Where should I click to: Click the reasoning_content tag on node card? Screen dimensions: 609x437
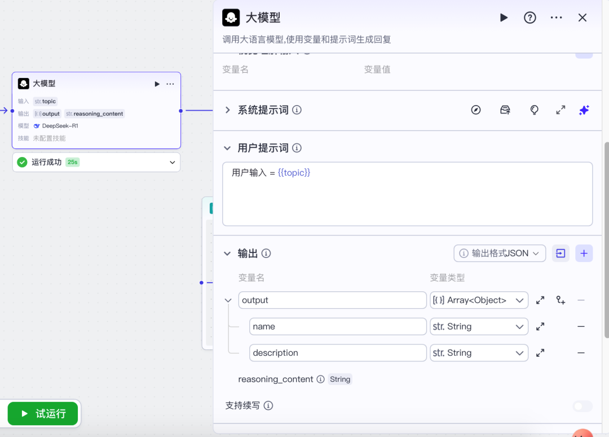pos(94,113)
